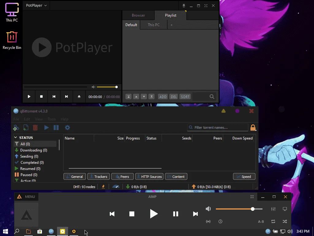Open the This PC playlist tab

[x=154, y=25]
